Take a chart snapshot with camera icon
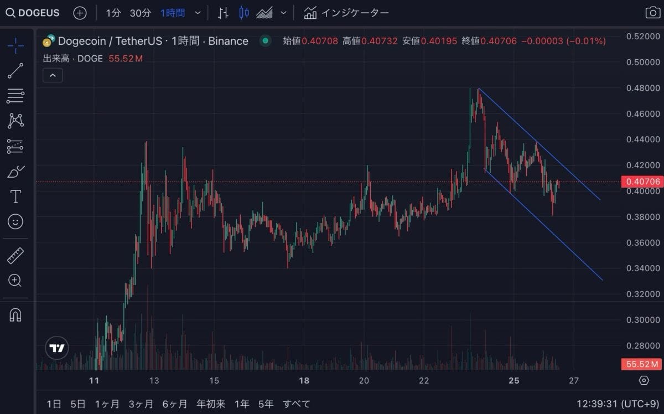This screenshot has height=414, width=664. click(x=652, y=13)
